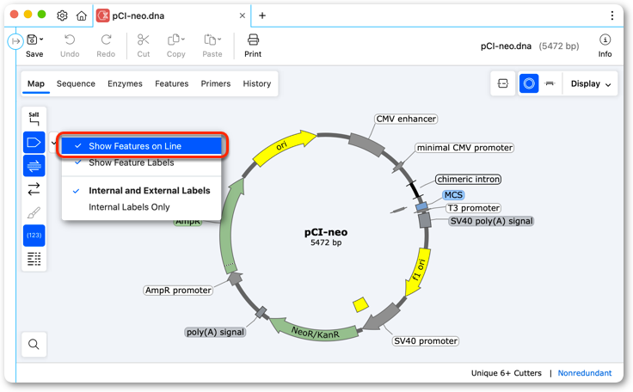Select the MCS feature label
This screenshot has width=633, height=392.
[x=453, y=195]
